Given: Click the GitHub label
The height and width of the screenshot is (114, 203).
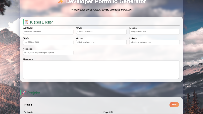Looking at the screenshot, I should click(x=80, y=38).
